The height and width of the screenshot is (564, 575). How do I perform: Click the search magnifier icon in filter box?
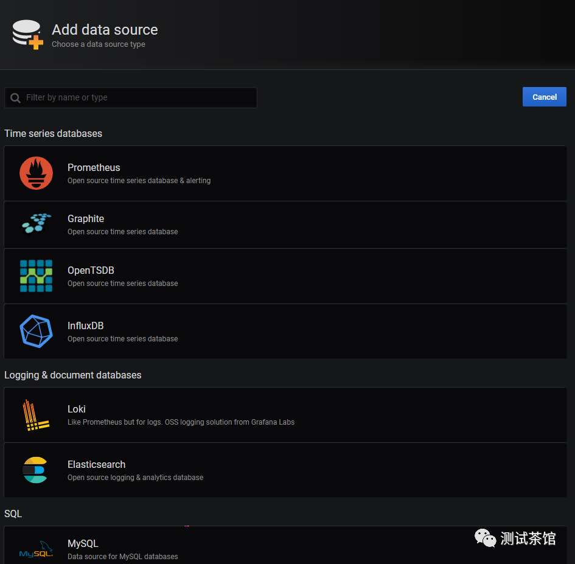[15, 97]
